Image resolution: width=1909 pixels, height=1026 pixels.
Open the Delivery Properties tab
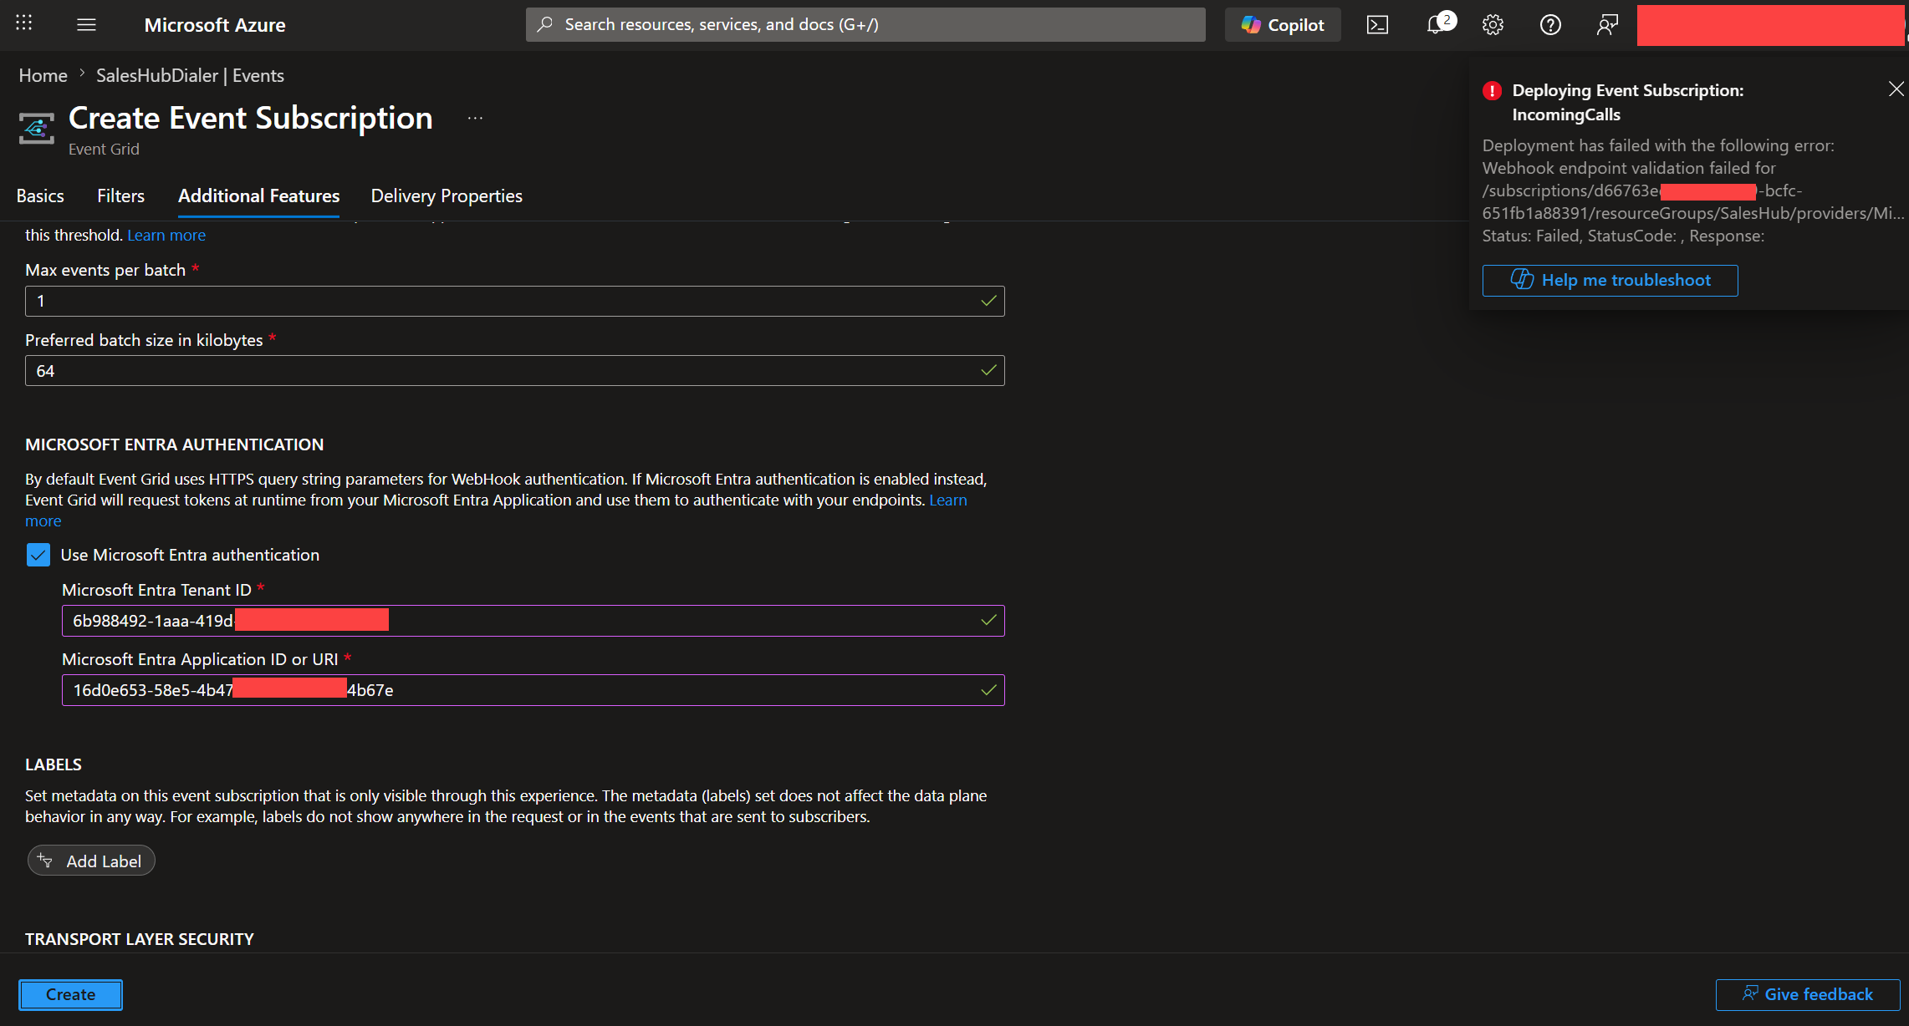point(447,196)
